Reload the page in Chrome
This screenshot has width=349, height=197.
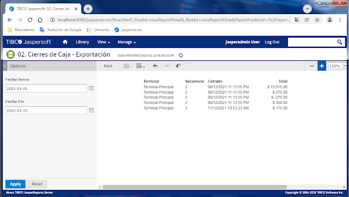[x=30, y=20]
